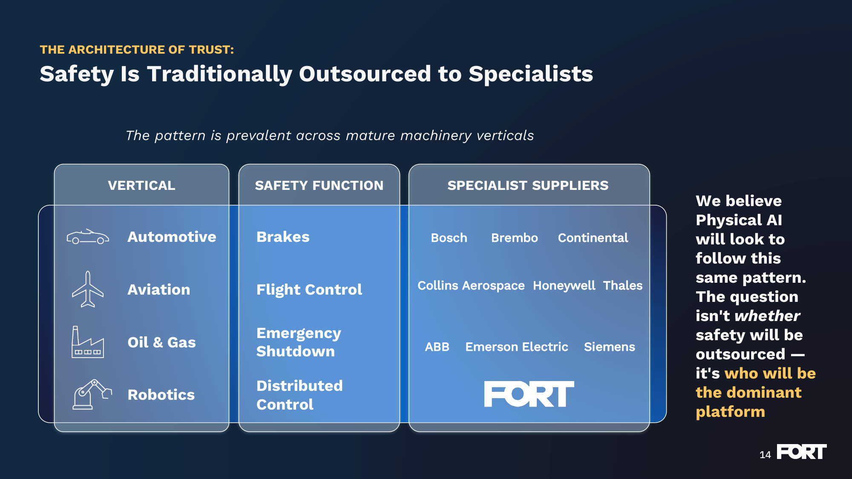Viewport: 852px width, 479px height.
Task: Click the Aviation airplane icon
Action: point(88,289)
